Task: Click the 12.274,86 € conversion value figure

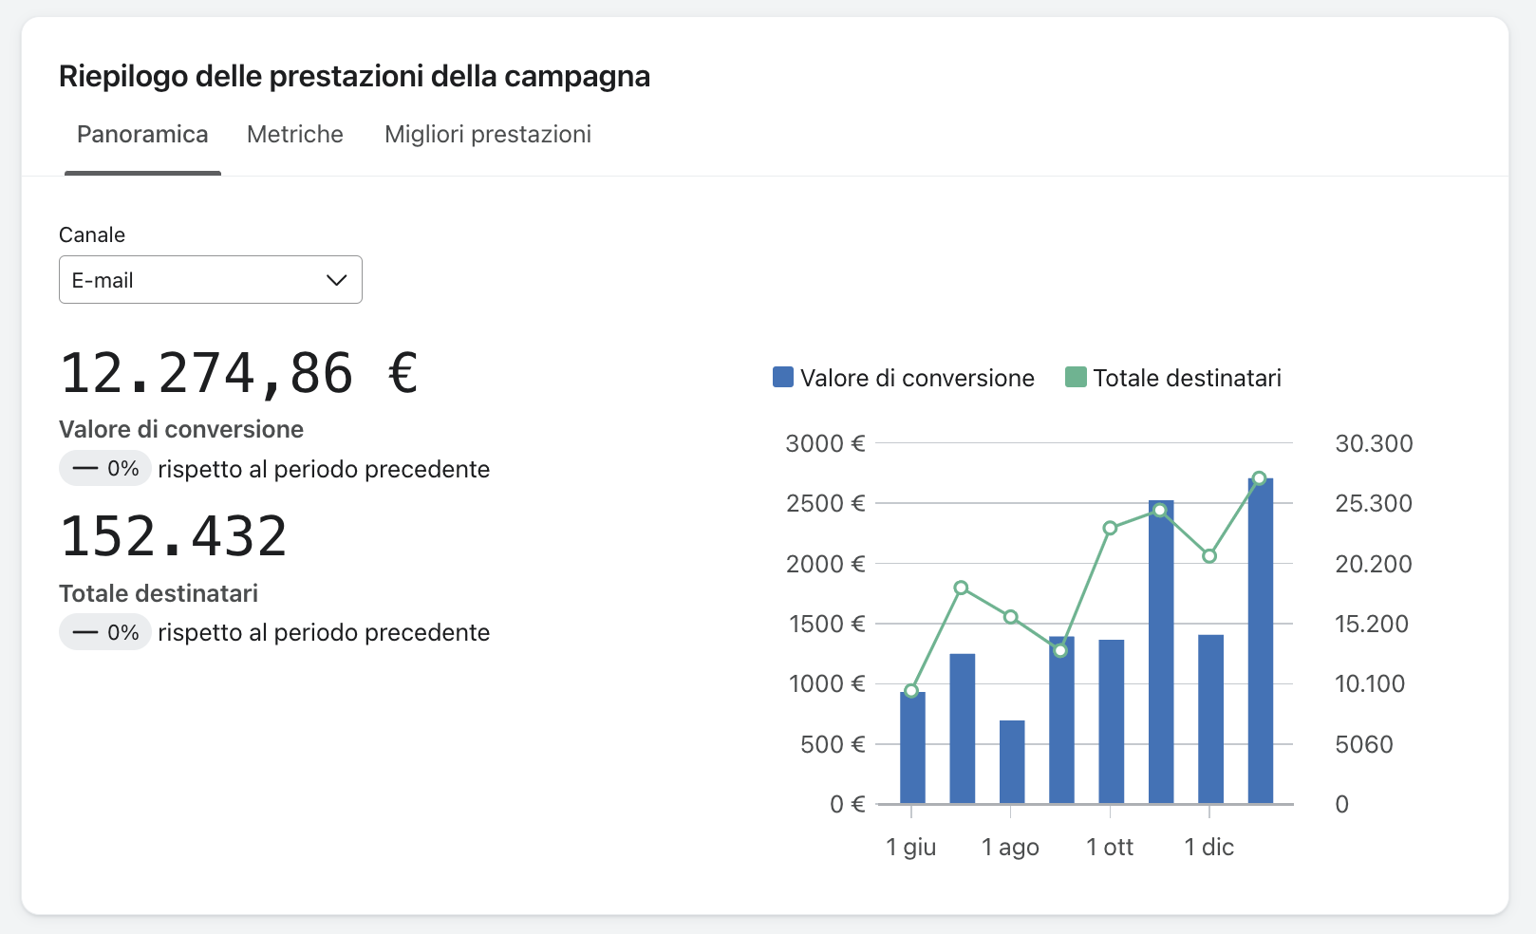Action: (239, 372)
